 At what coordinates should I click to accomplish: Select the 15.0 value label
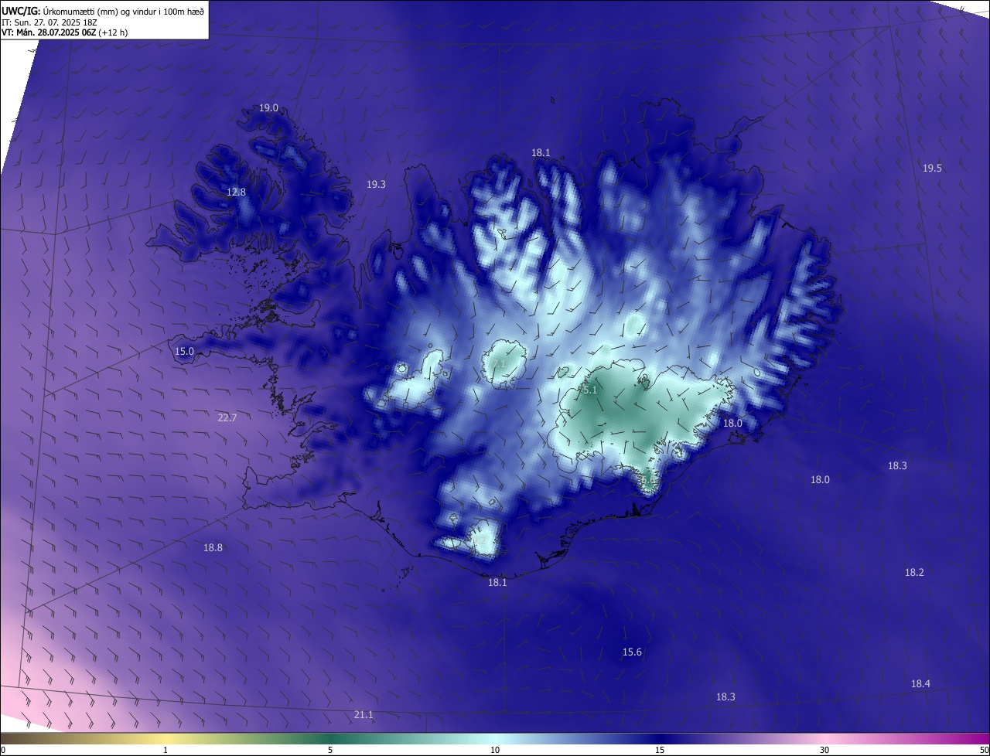click(184, 351)
